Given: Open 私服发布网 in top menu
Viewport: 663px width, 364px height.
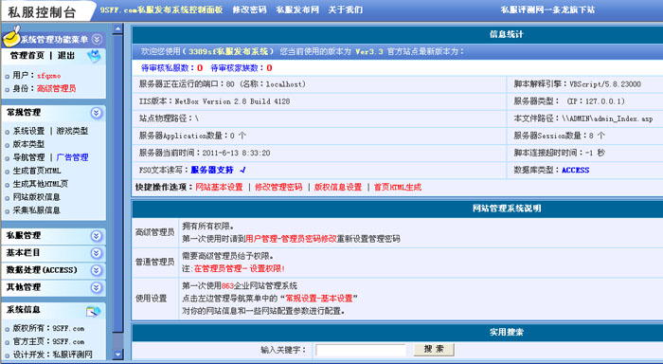Looking at the screenshot, I should tap(297, 9).
